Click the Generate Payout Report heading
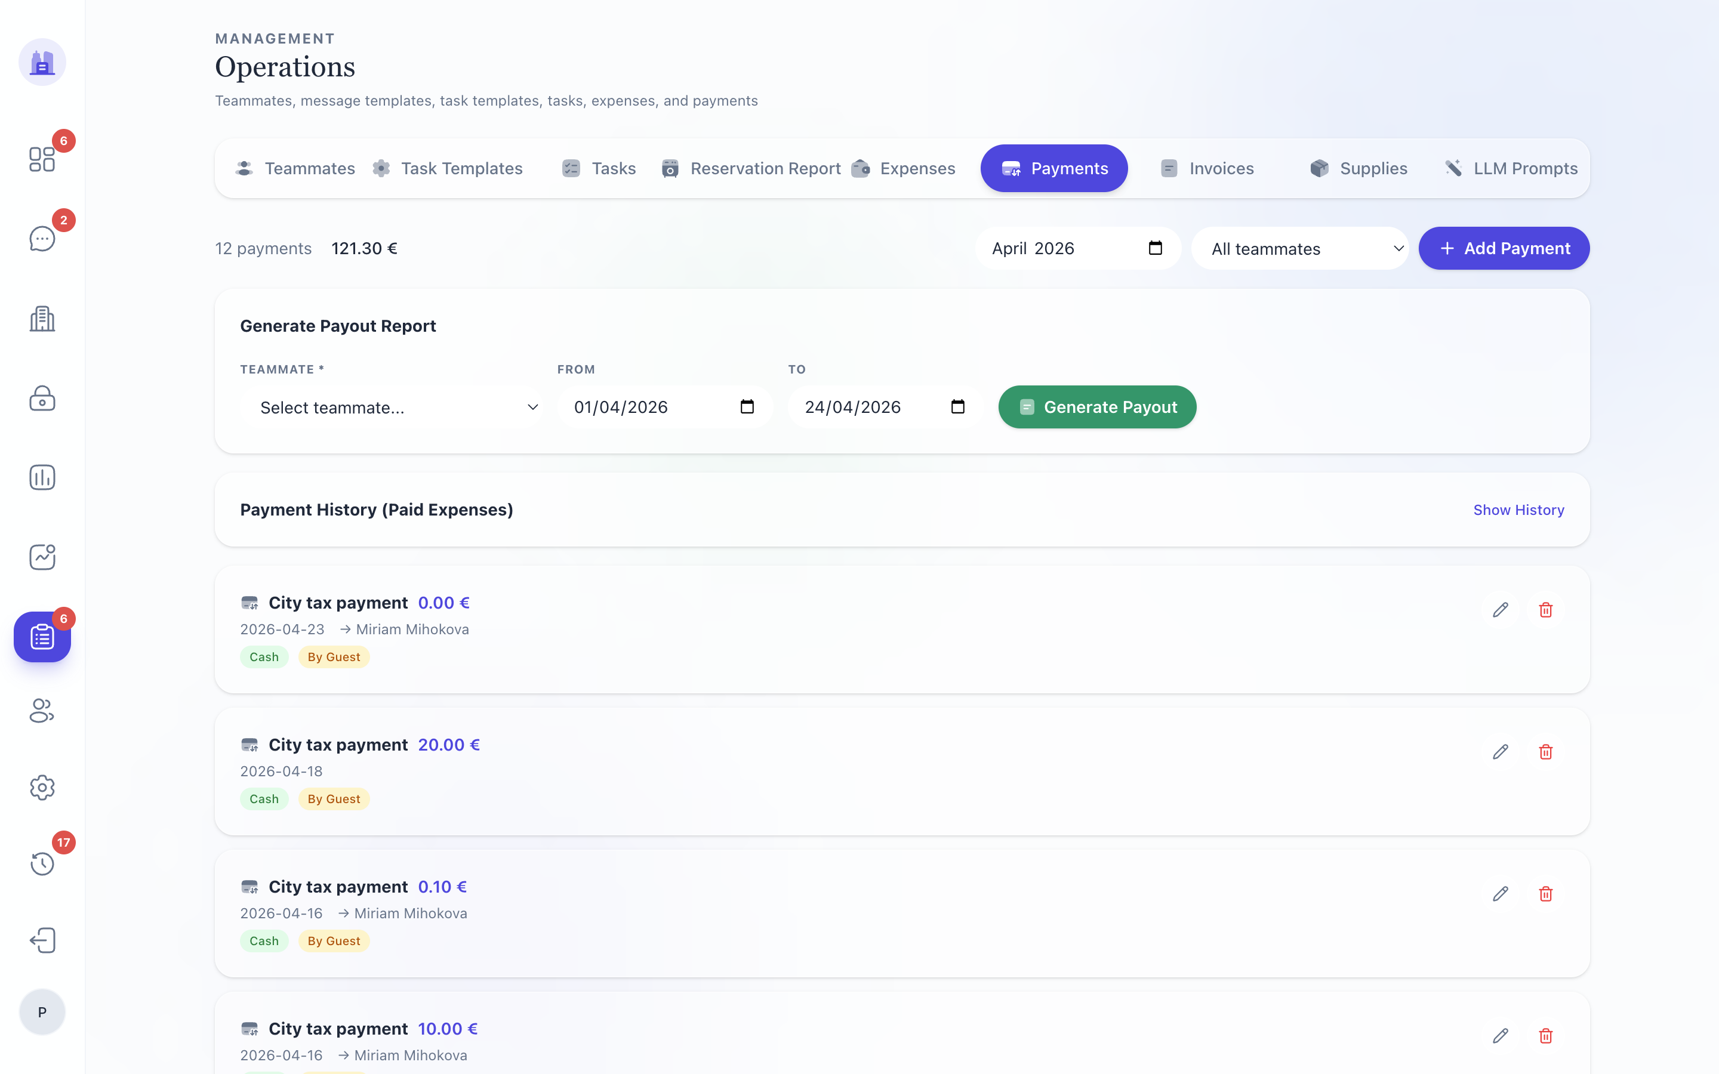1719x1074 pixels. [x=338, y=326]
